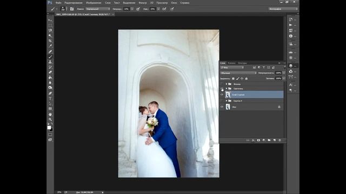
Task: Open the workspace switcher dropdown
Action: 283,9
